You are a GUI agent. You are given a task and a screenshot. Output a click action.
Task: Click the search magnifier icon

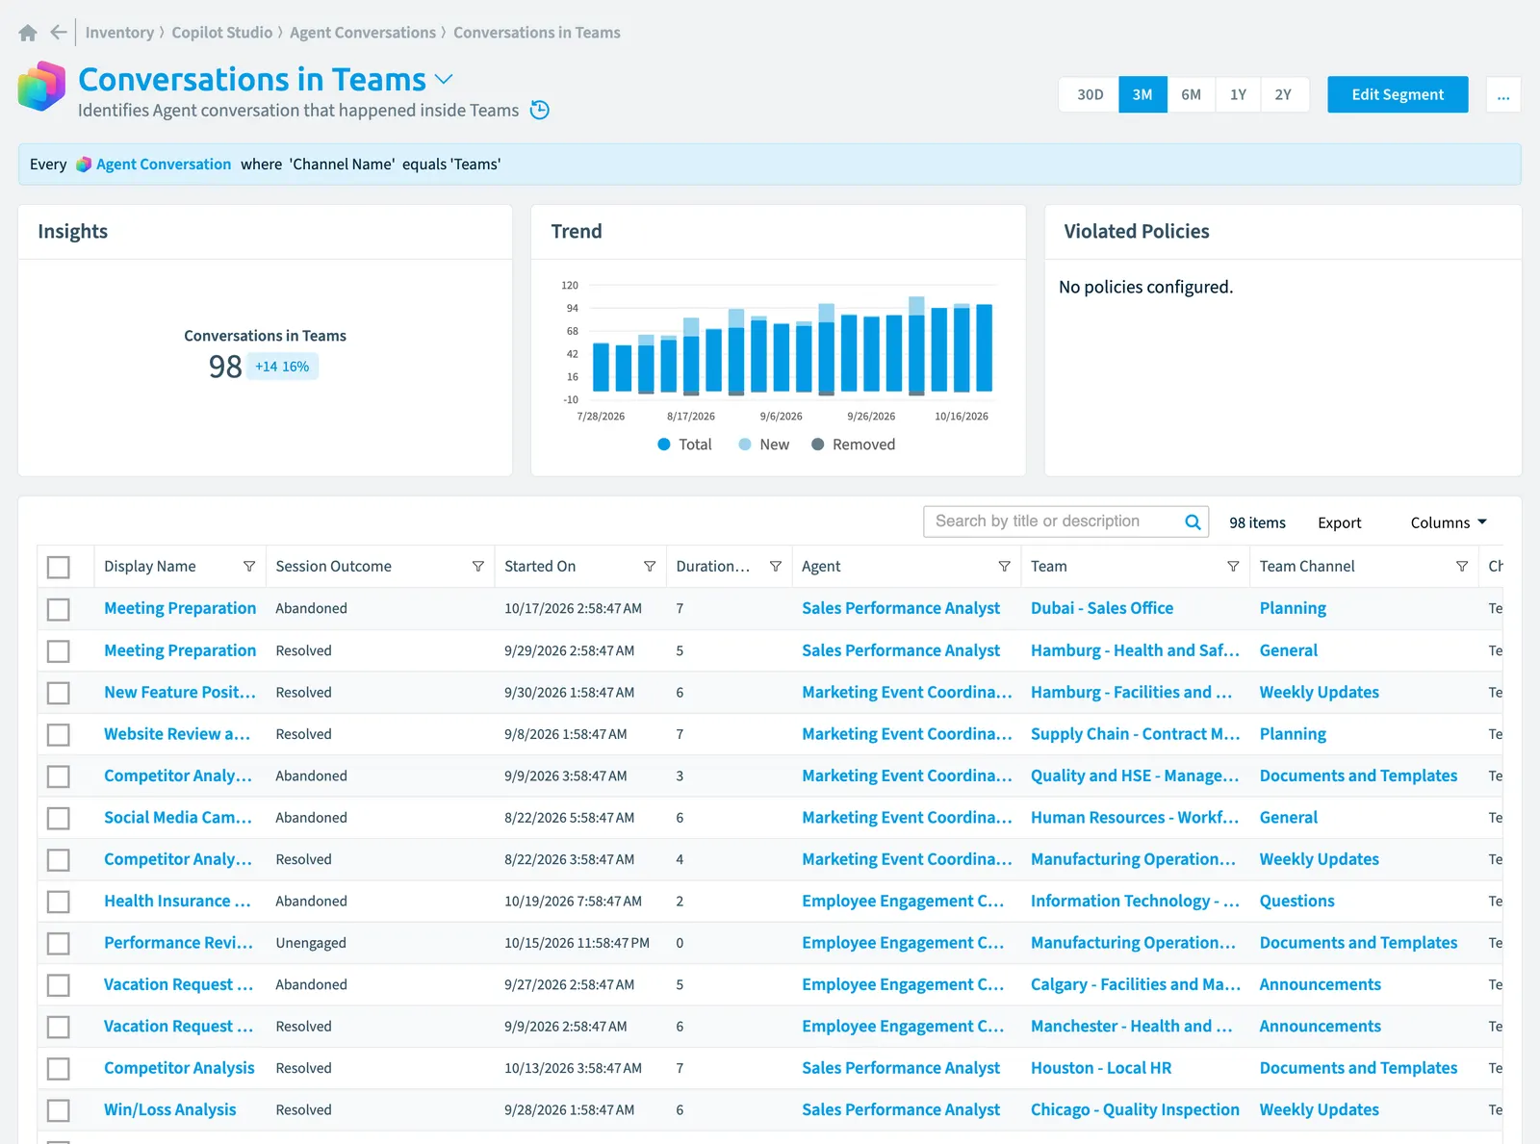pyautogui.click(x=1193, y=521)
